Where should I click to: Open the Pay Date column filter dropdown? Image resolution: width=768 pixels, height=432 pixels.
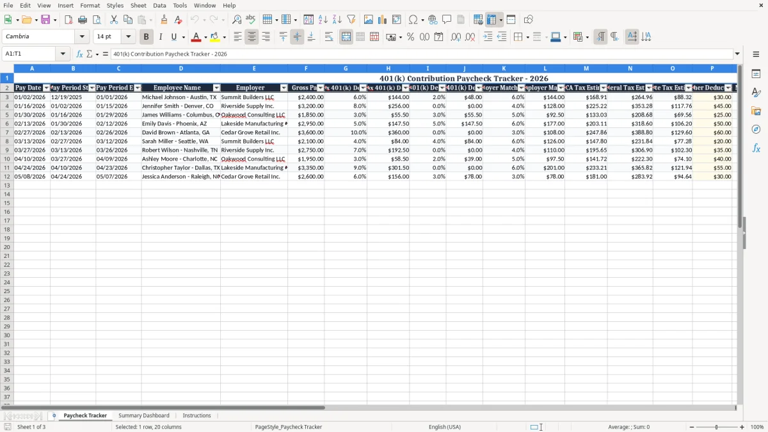pos(46,88)
